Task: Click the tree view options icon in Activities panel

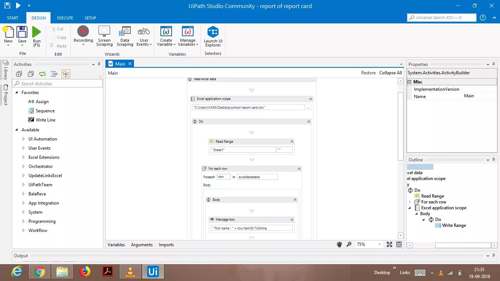Action: coord(54,74)
